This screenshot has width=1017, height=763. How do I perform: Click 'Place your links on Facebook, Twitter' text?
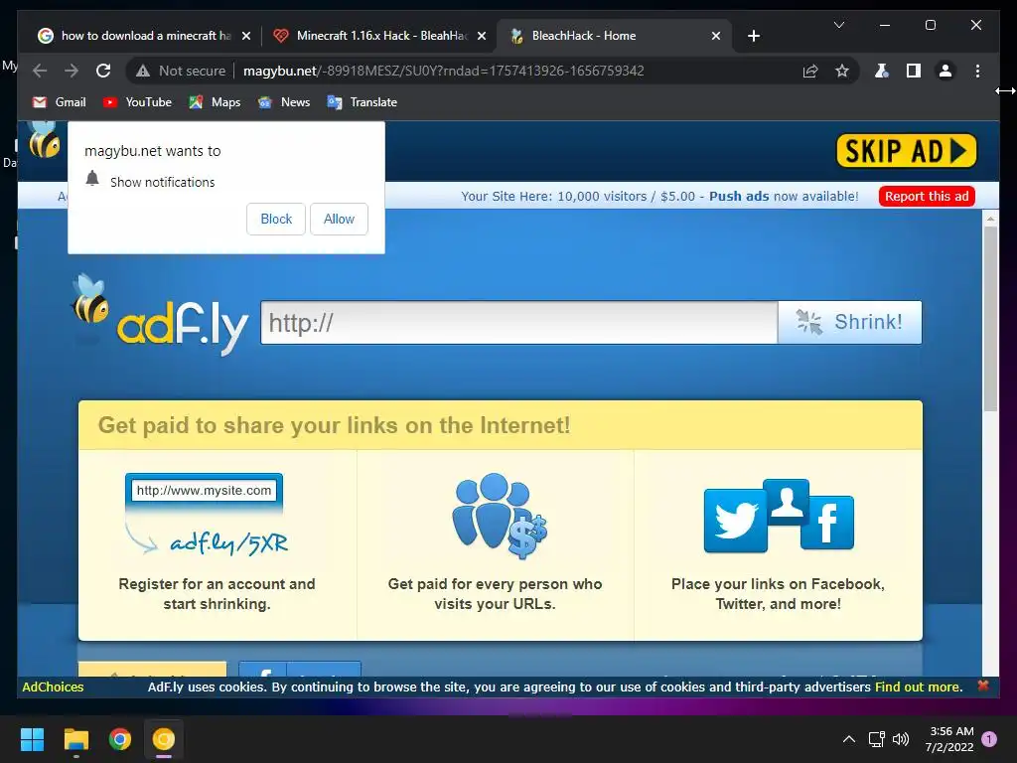click(778, 594)
